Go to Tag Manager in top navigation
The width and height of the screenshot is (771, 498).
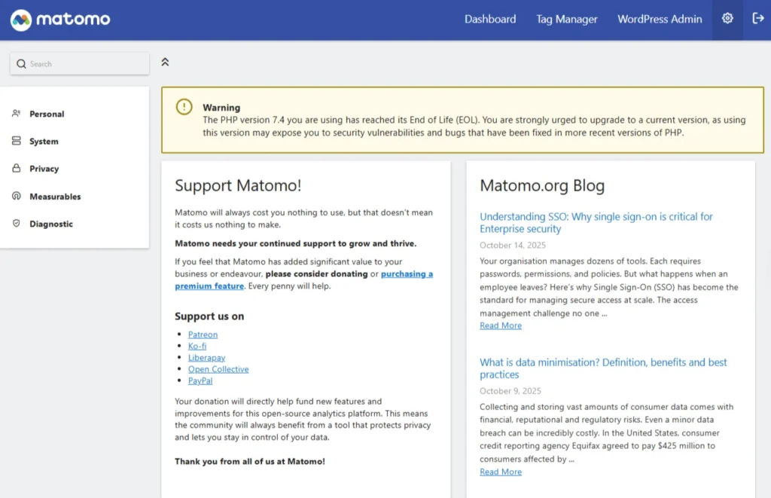tap(566, 20)
